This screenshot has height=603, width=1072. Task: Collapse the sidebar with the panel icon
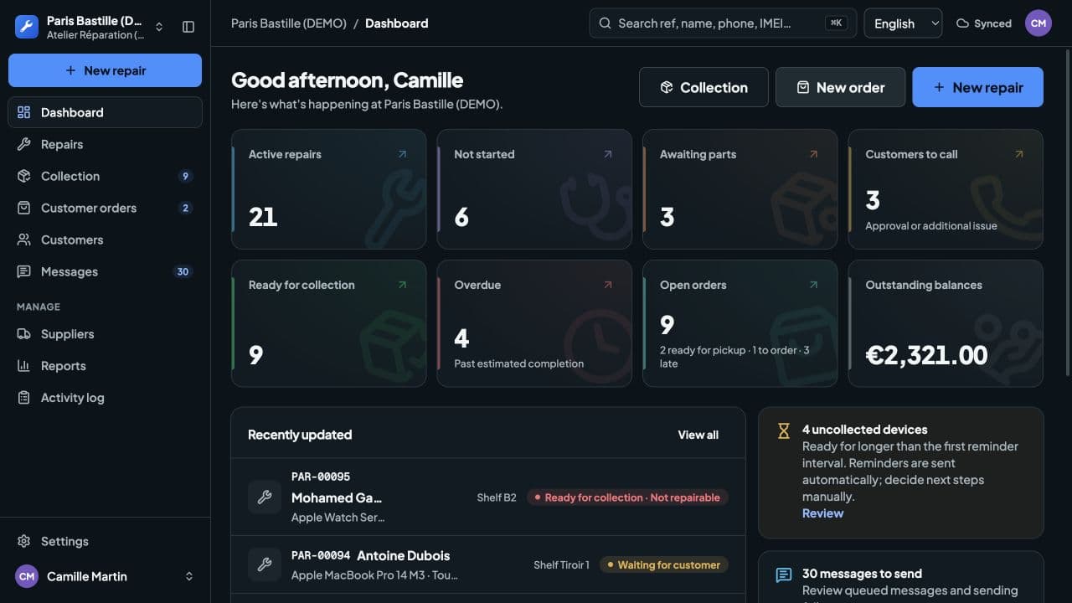pyautogui.click(x=188, y=27)
